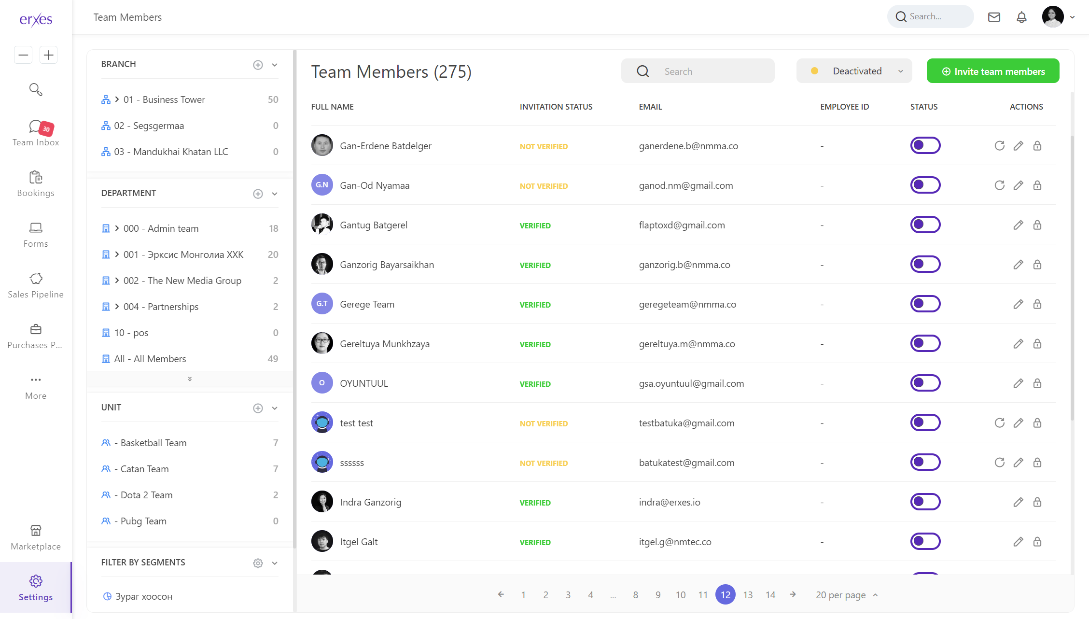Add a new branch with plus icon

click(258, 65)
